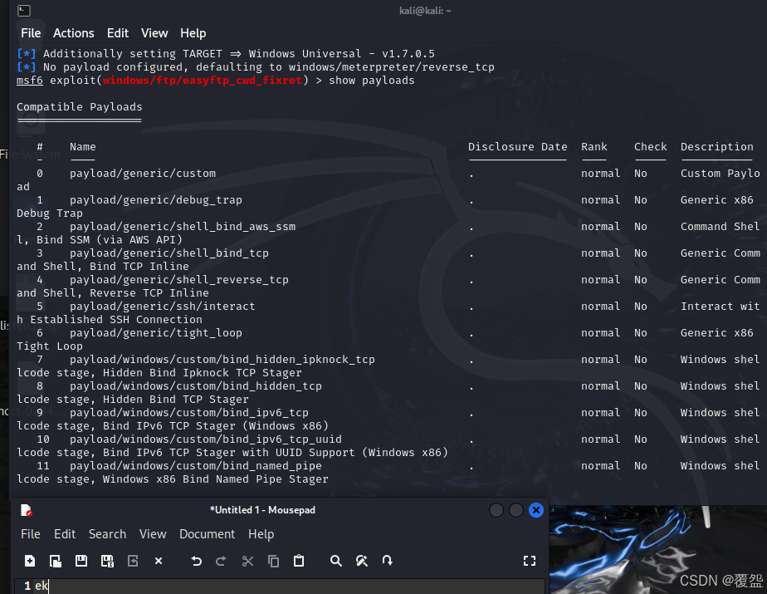This screenshot has width=767, height=594.
Task: Click the 'payload/generic/ssh/interact' entry
Action: coord(163,306)
